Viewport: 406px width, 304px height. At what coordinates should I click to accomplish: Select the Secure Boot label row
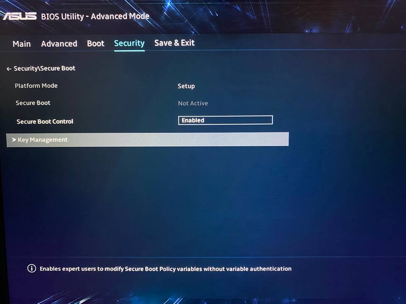tap(33, 103)
